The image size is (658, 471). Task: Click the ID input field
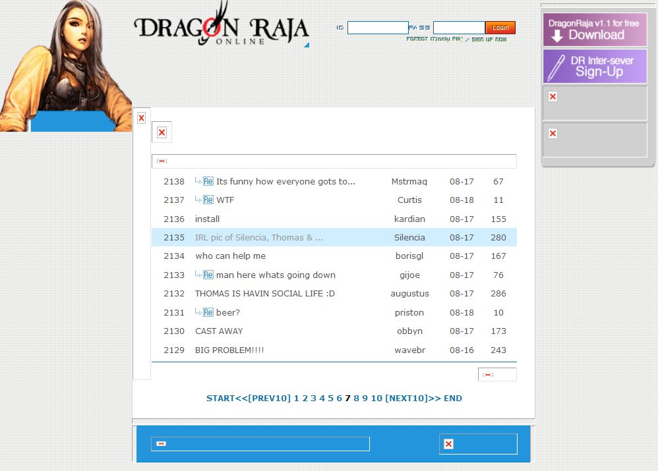click(x=378, y=28)
